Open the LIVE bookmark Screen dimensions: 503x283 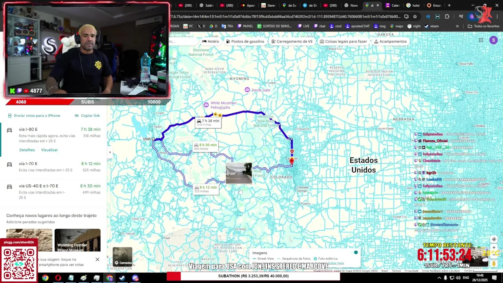click(304, 26)
